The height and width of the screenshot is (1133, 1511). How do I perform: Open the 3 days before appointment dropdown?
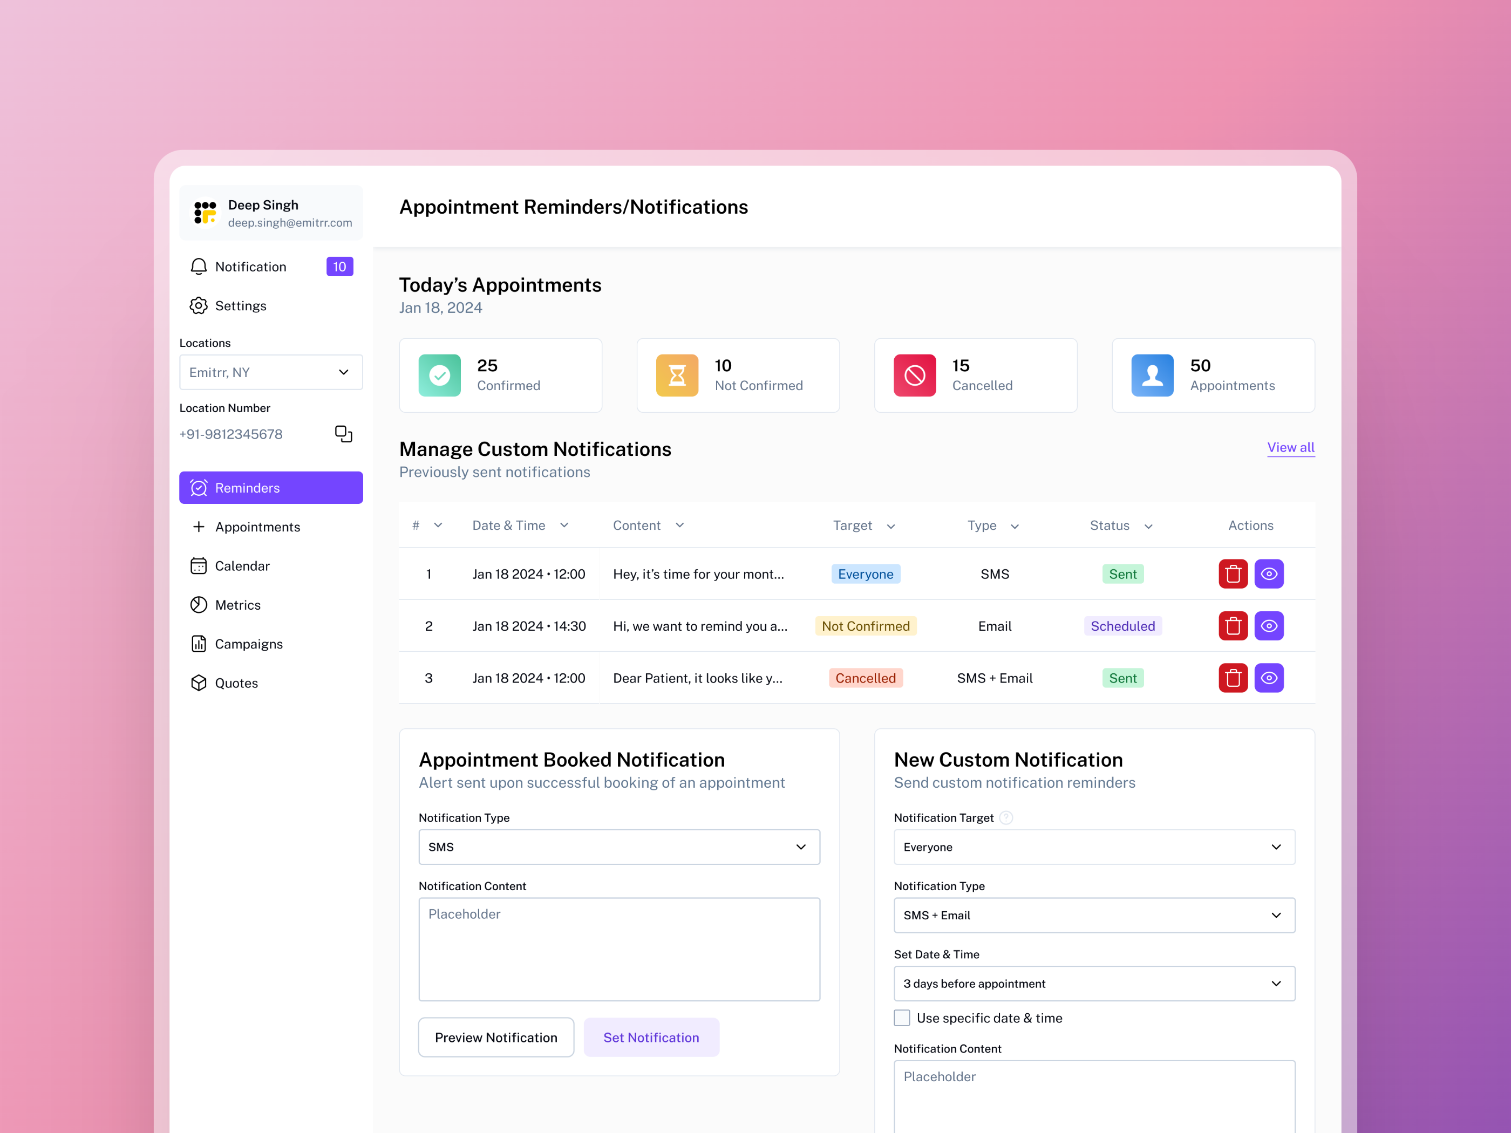coord(1094,984)
